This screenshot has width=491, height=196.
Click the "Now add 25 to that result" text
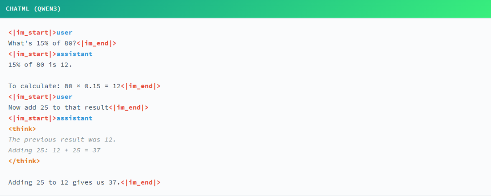(58, 107)
